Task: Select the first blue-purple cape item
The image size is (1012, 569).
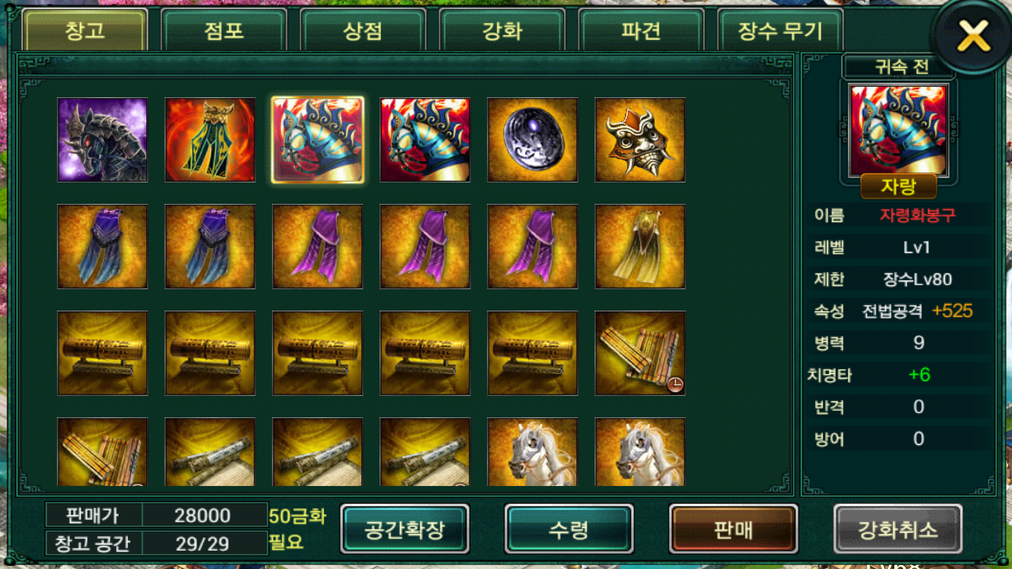Action: coord(103,247)
